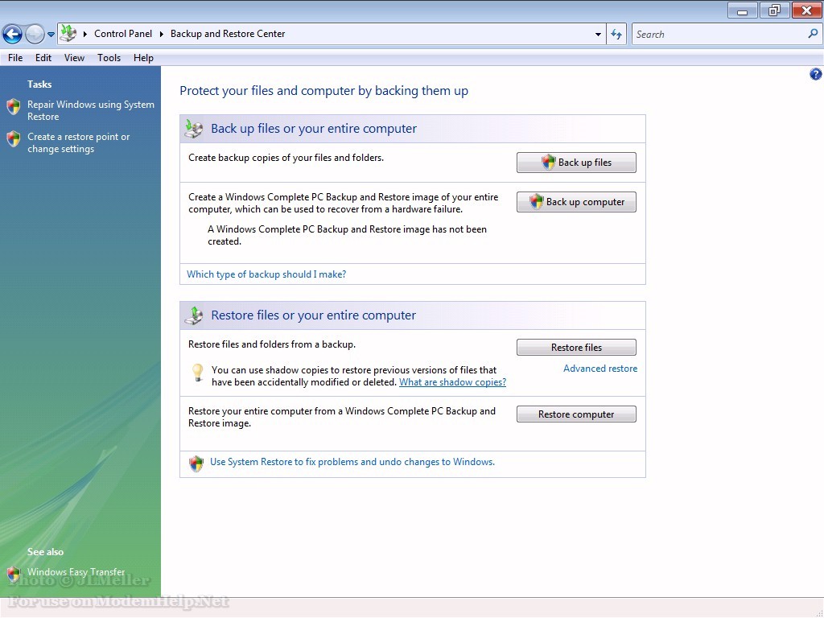Click the restore down window button

coord(774,10)
